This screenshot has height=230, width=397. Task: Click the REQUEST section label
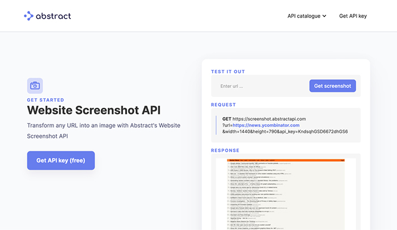pyautogui.click(x=223, y=104)
